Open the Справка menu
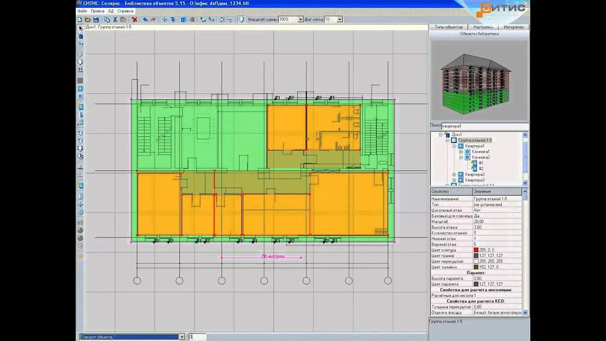Screen dimensions: 606x341 [x=125, y=10]
